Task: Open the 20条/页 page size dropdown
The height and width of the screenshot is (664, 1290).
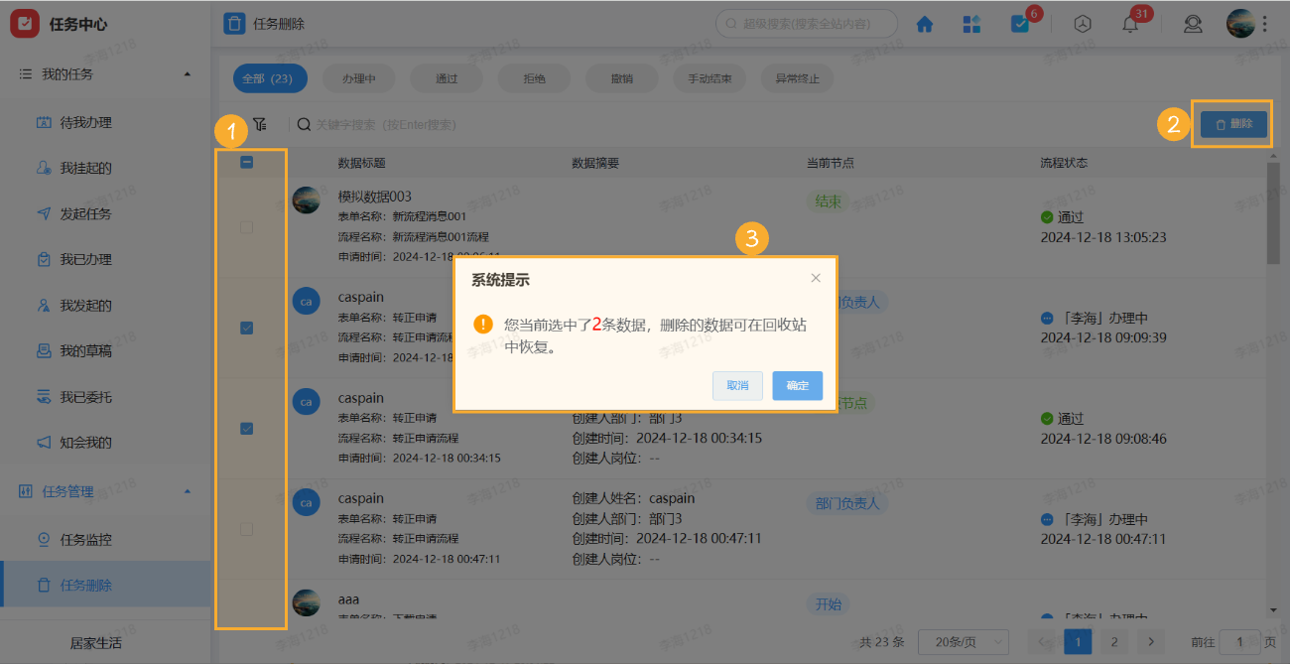Action: pyautogui.click(x=962, y=641)
